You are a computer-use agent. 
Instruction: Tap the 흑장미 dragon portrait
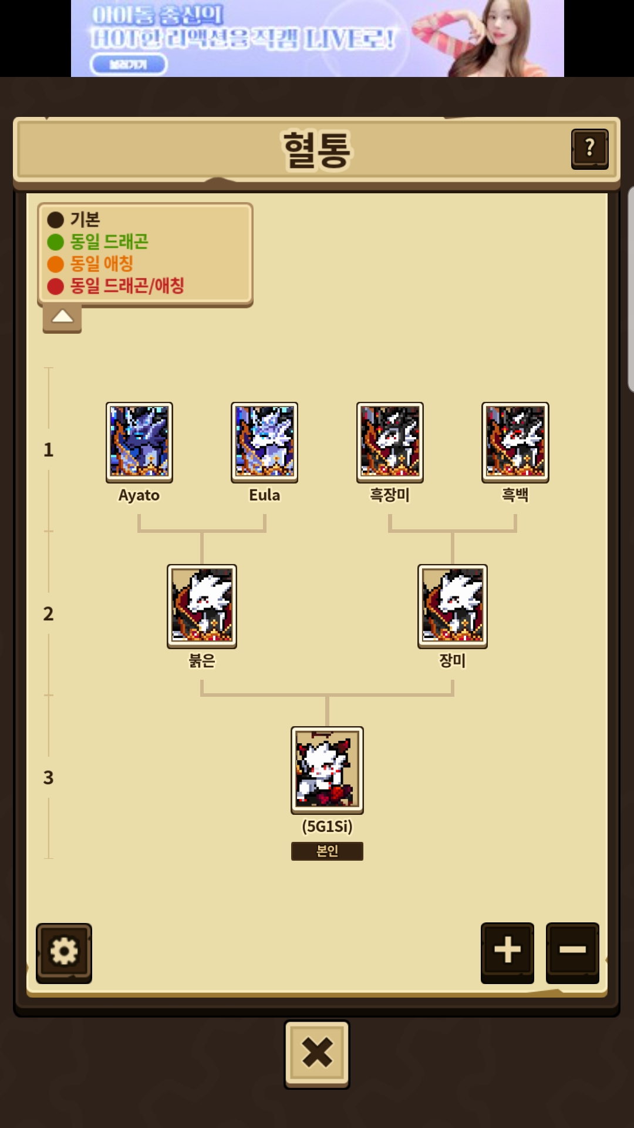(390, 442)
